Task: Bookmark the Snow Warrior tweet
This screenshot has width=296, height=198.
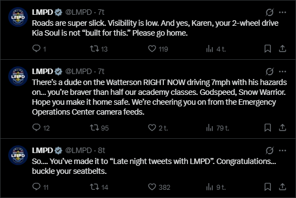Action: pyautogui.click(x=267, y=128)
